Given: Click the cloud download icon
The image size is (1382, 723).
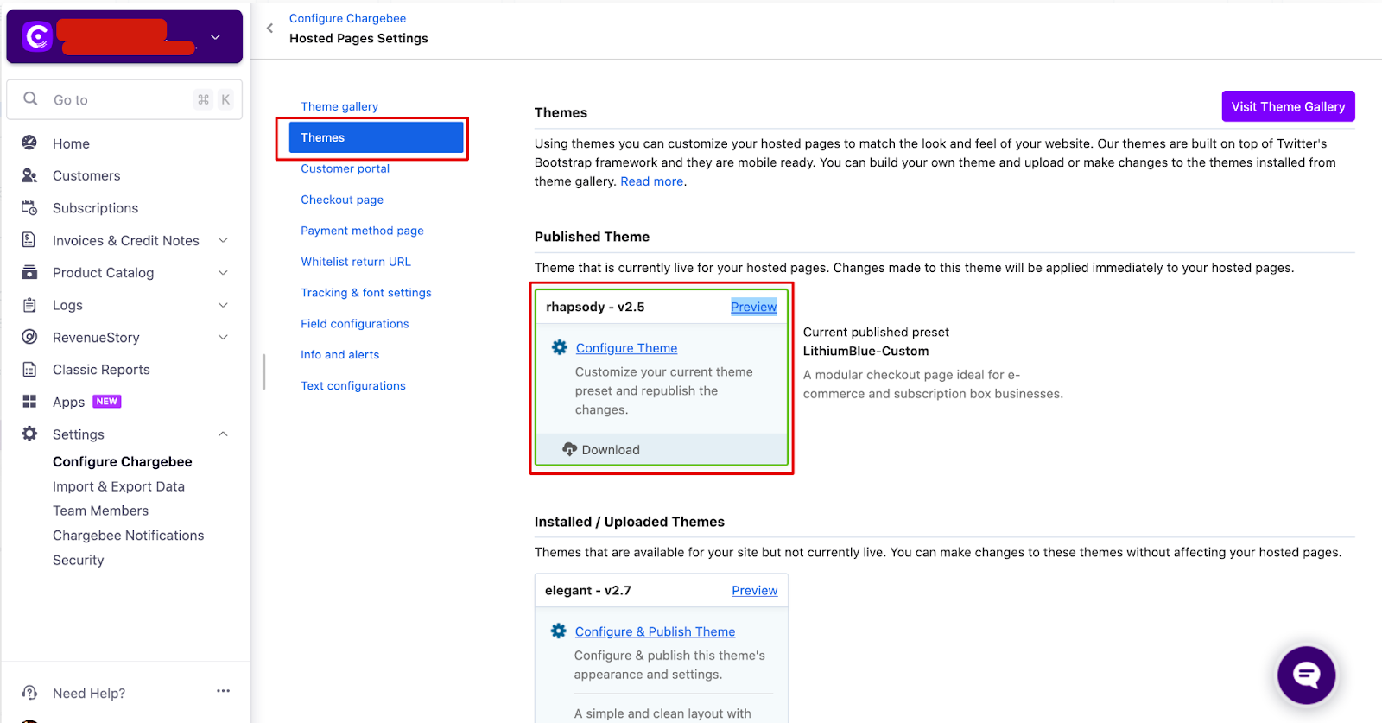Looking at the screenshot, I should [x=570, y=449].
